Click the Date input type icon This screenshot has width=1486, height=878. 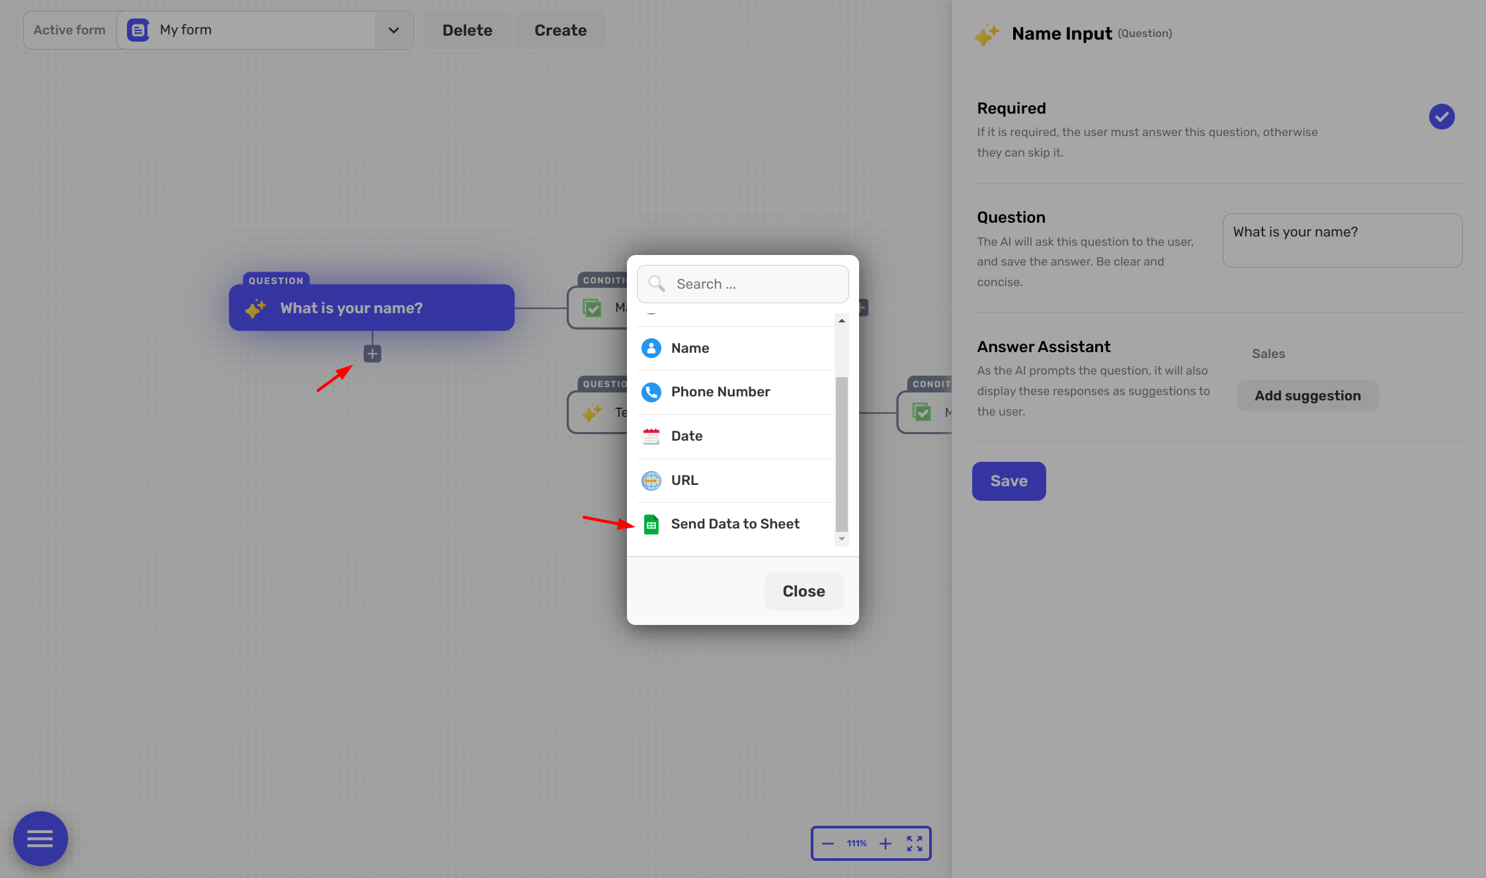click(x=651, y=435)
